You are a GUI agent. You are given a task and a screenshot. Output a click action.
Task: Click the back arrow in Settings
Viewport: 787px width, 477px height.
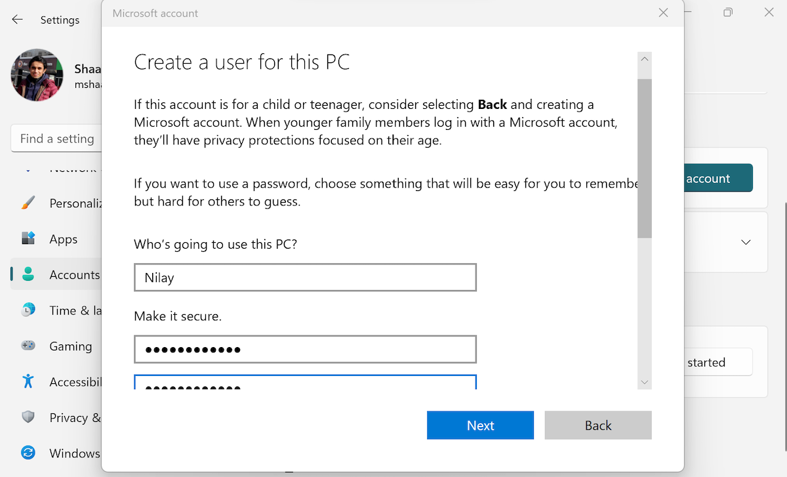point(17,20)
